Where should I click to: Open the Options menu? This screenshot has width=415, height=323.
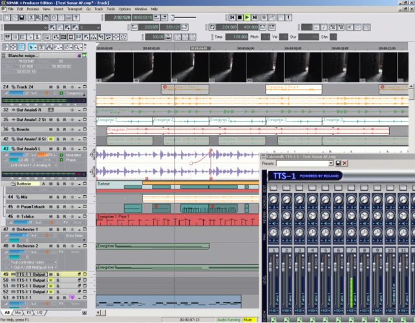[125, 9]
